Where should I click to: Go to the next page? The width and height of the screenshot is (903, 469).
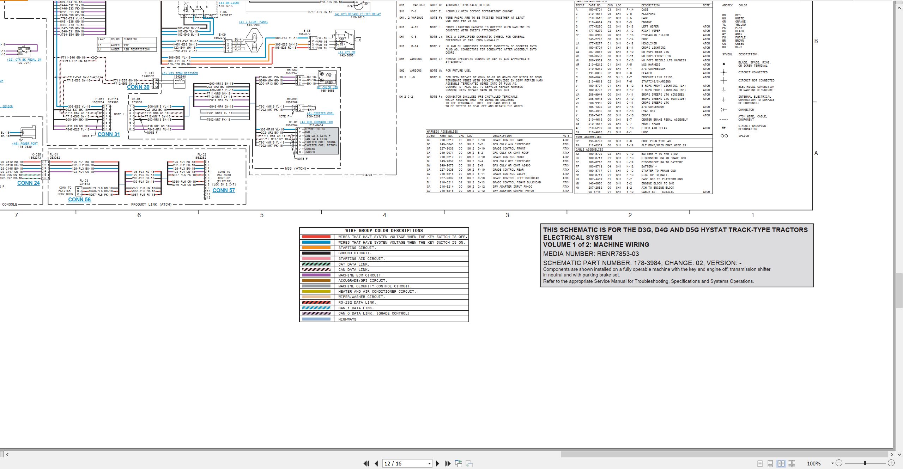point(438,463)
